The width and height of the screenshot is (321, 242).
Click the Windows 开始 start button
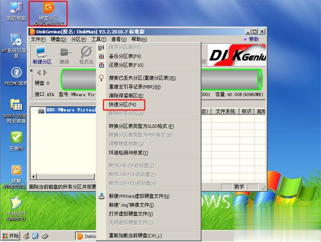click(11, 236)
